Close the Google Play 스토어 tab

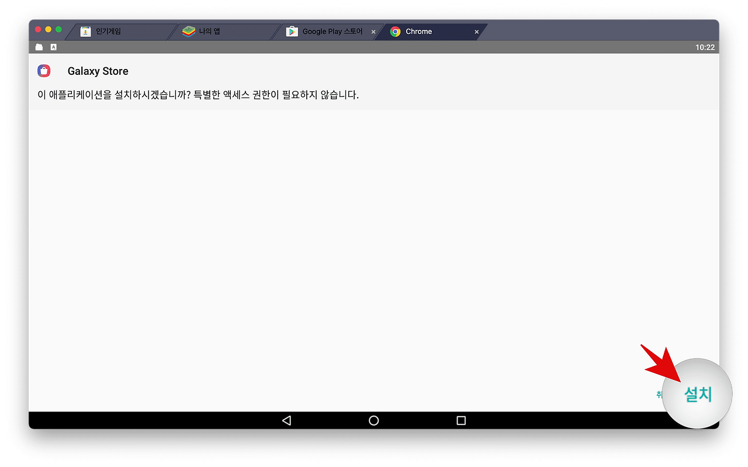point(373,32)
